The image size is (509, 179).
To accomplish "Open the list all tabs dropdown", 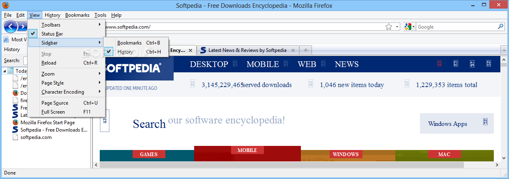I will click(504, 50).
